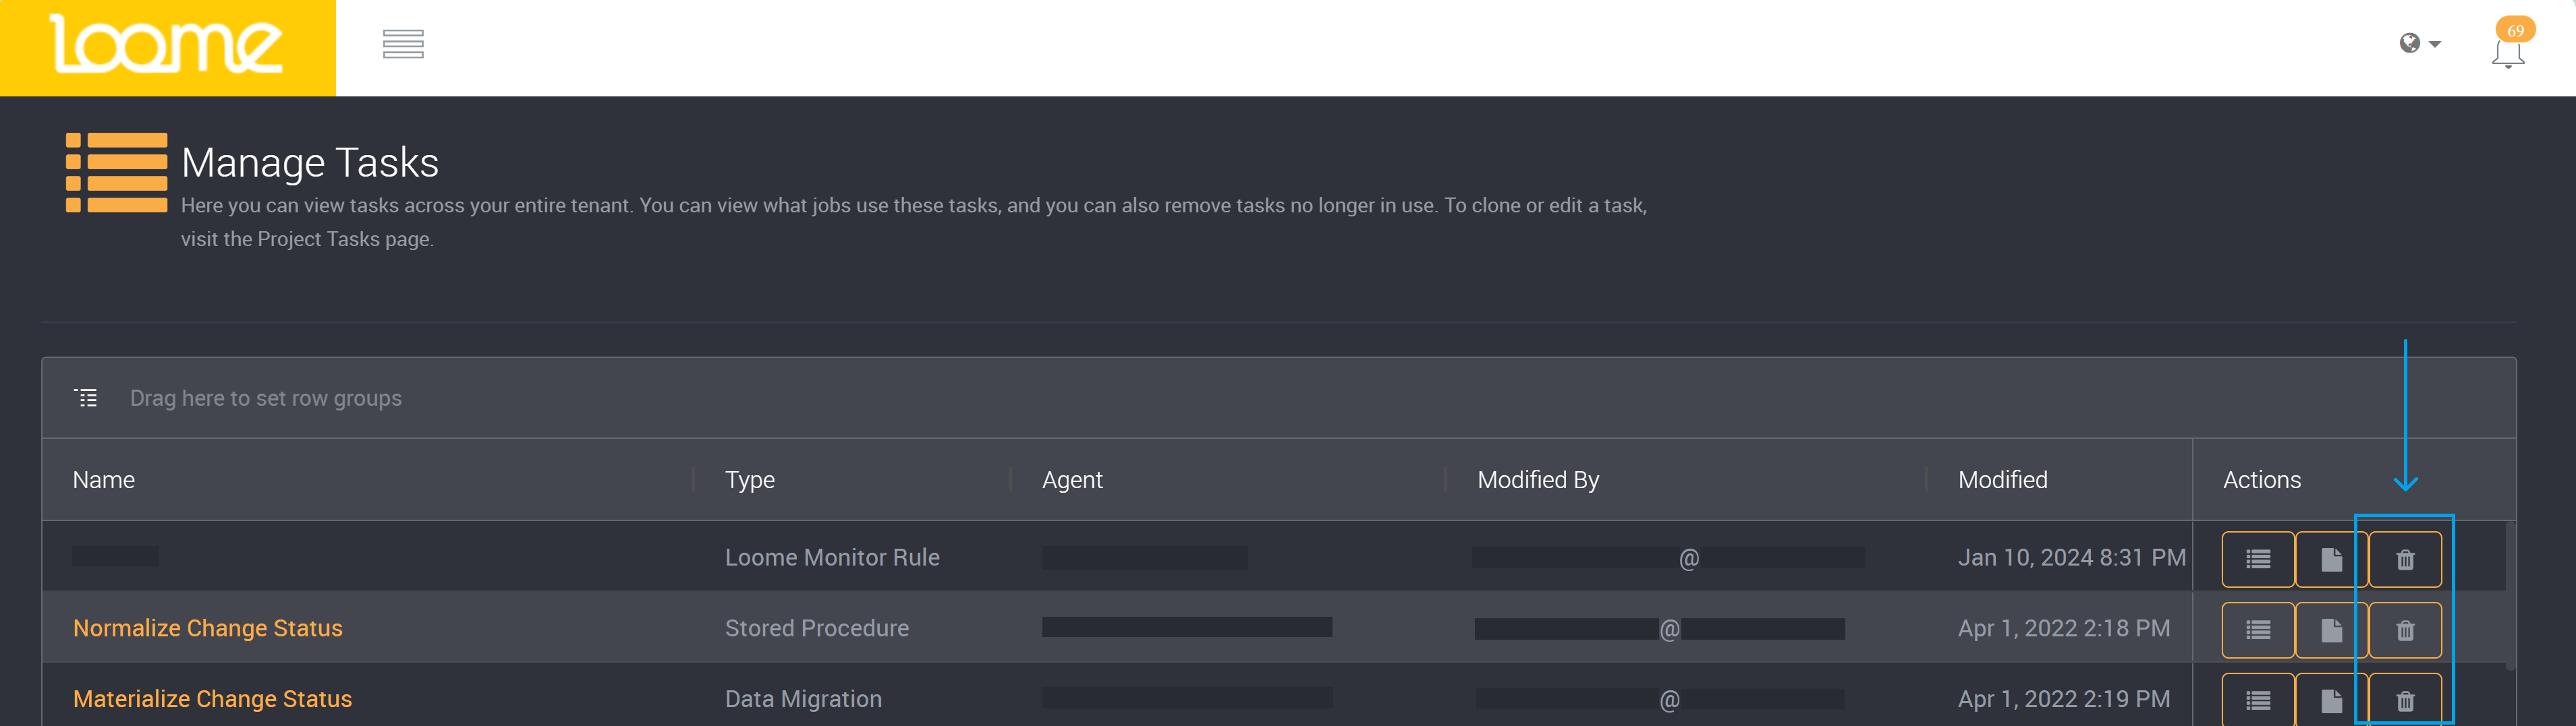View jobs using Normalize Change Status
Viewport: 2576px width, 726px height.
point(2258,630)
